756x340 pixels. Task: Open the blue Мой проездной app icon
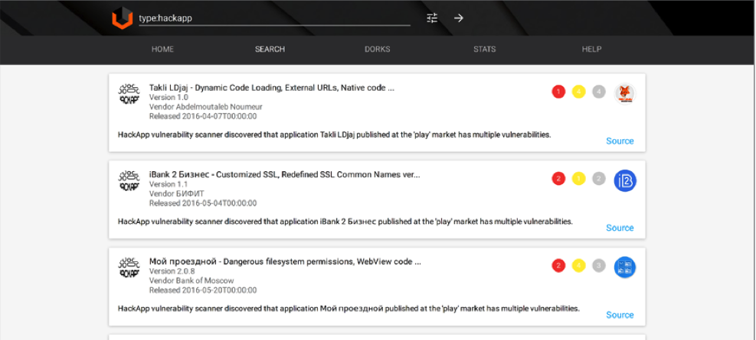tap(625, 267)
